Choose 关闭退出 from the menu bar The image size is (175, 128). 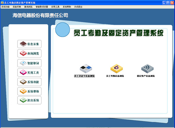pos(78,6)
